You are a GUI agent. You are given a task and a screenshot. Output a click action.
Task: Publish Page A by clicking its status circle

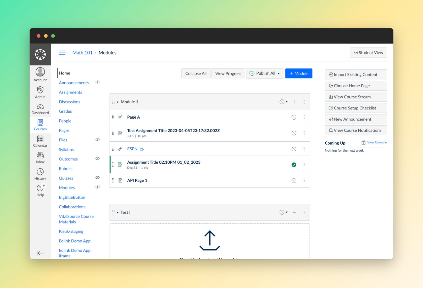pyautogui.click(x=294, y=117)
